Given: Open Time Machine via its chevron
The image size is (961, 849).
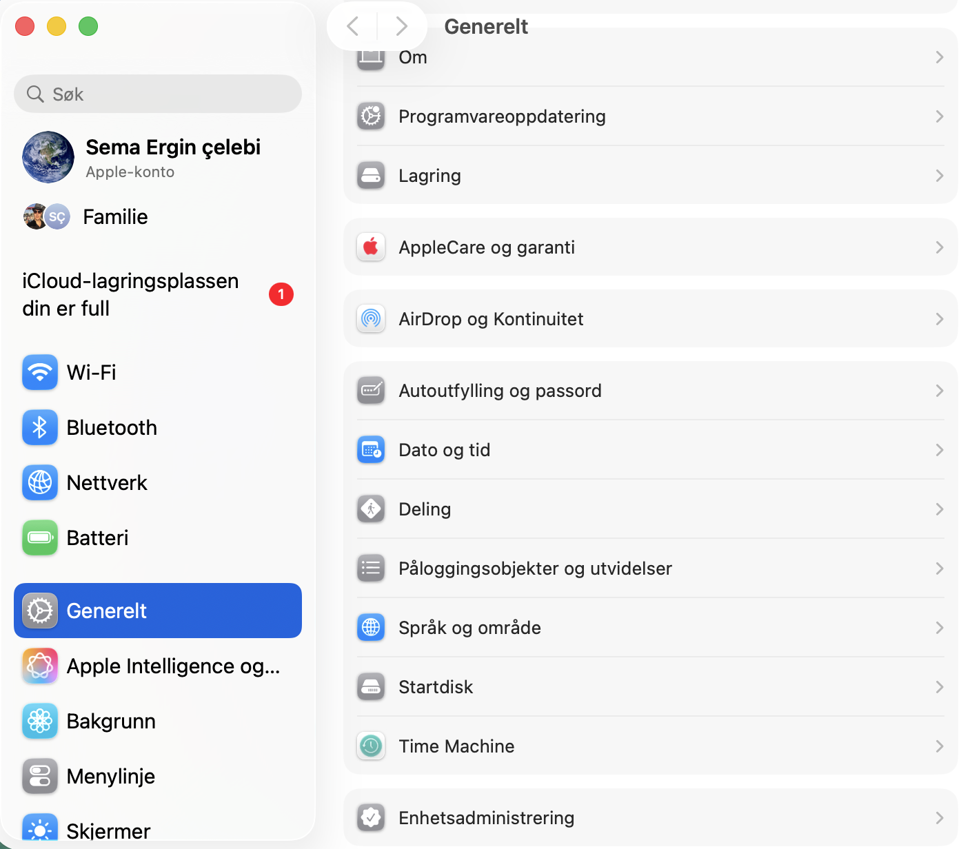Looking at the screenshot, I should click(x=939, y=746).
